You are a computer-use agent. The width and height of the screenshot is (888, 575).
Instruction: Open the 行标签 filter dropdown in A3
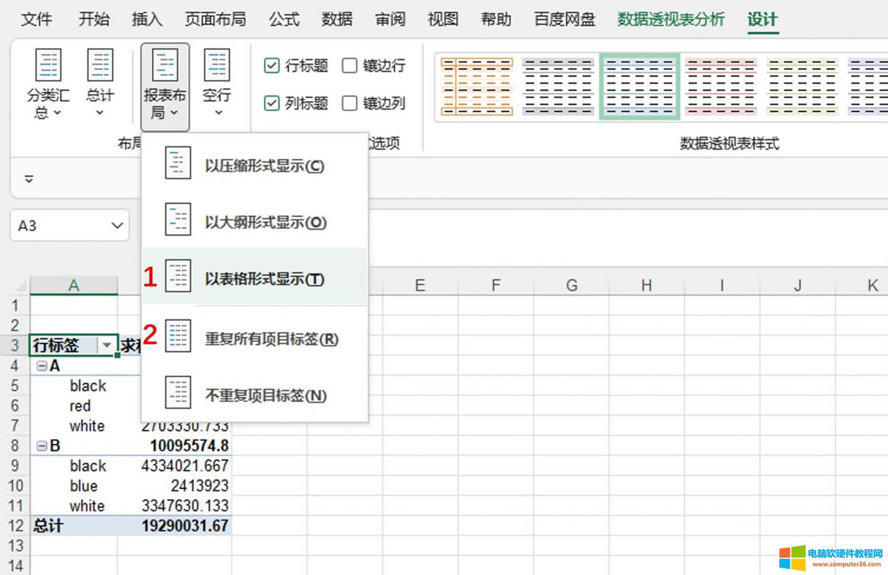[107, 345]
